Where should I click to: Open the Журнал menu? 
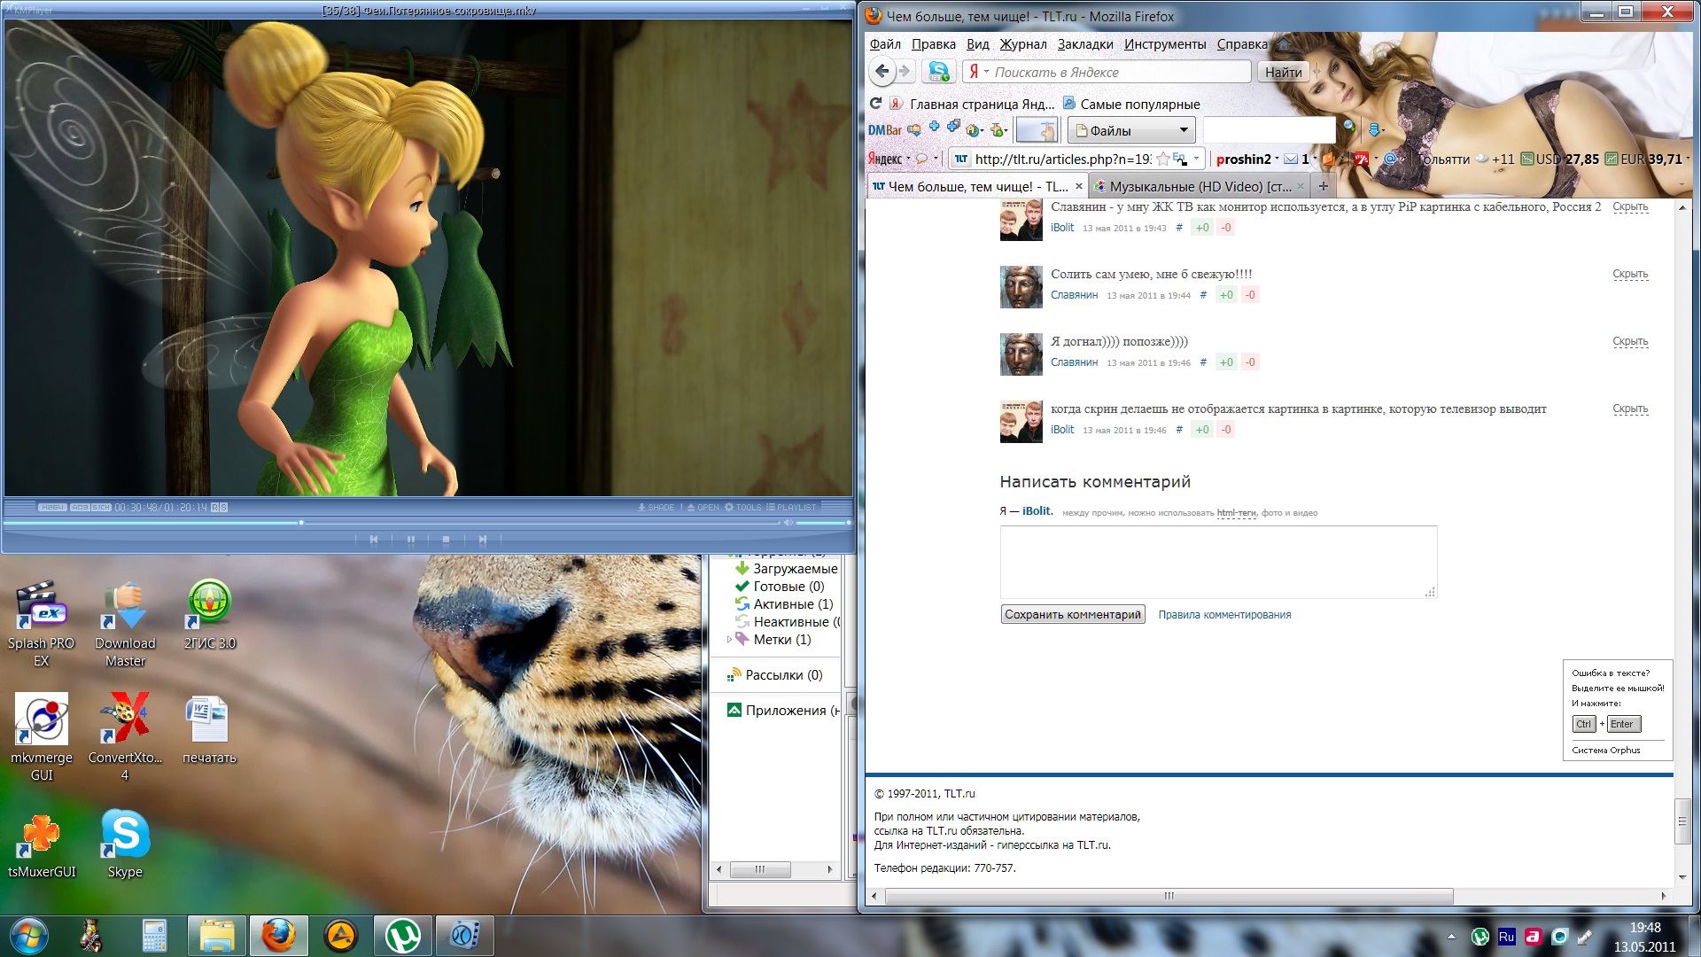1023,44
